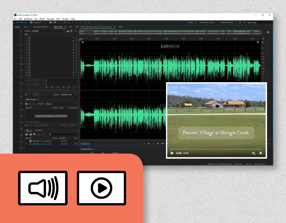Select the Spot Healing Brush tool
Screen dimensions: 286x223
89,22
